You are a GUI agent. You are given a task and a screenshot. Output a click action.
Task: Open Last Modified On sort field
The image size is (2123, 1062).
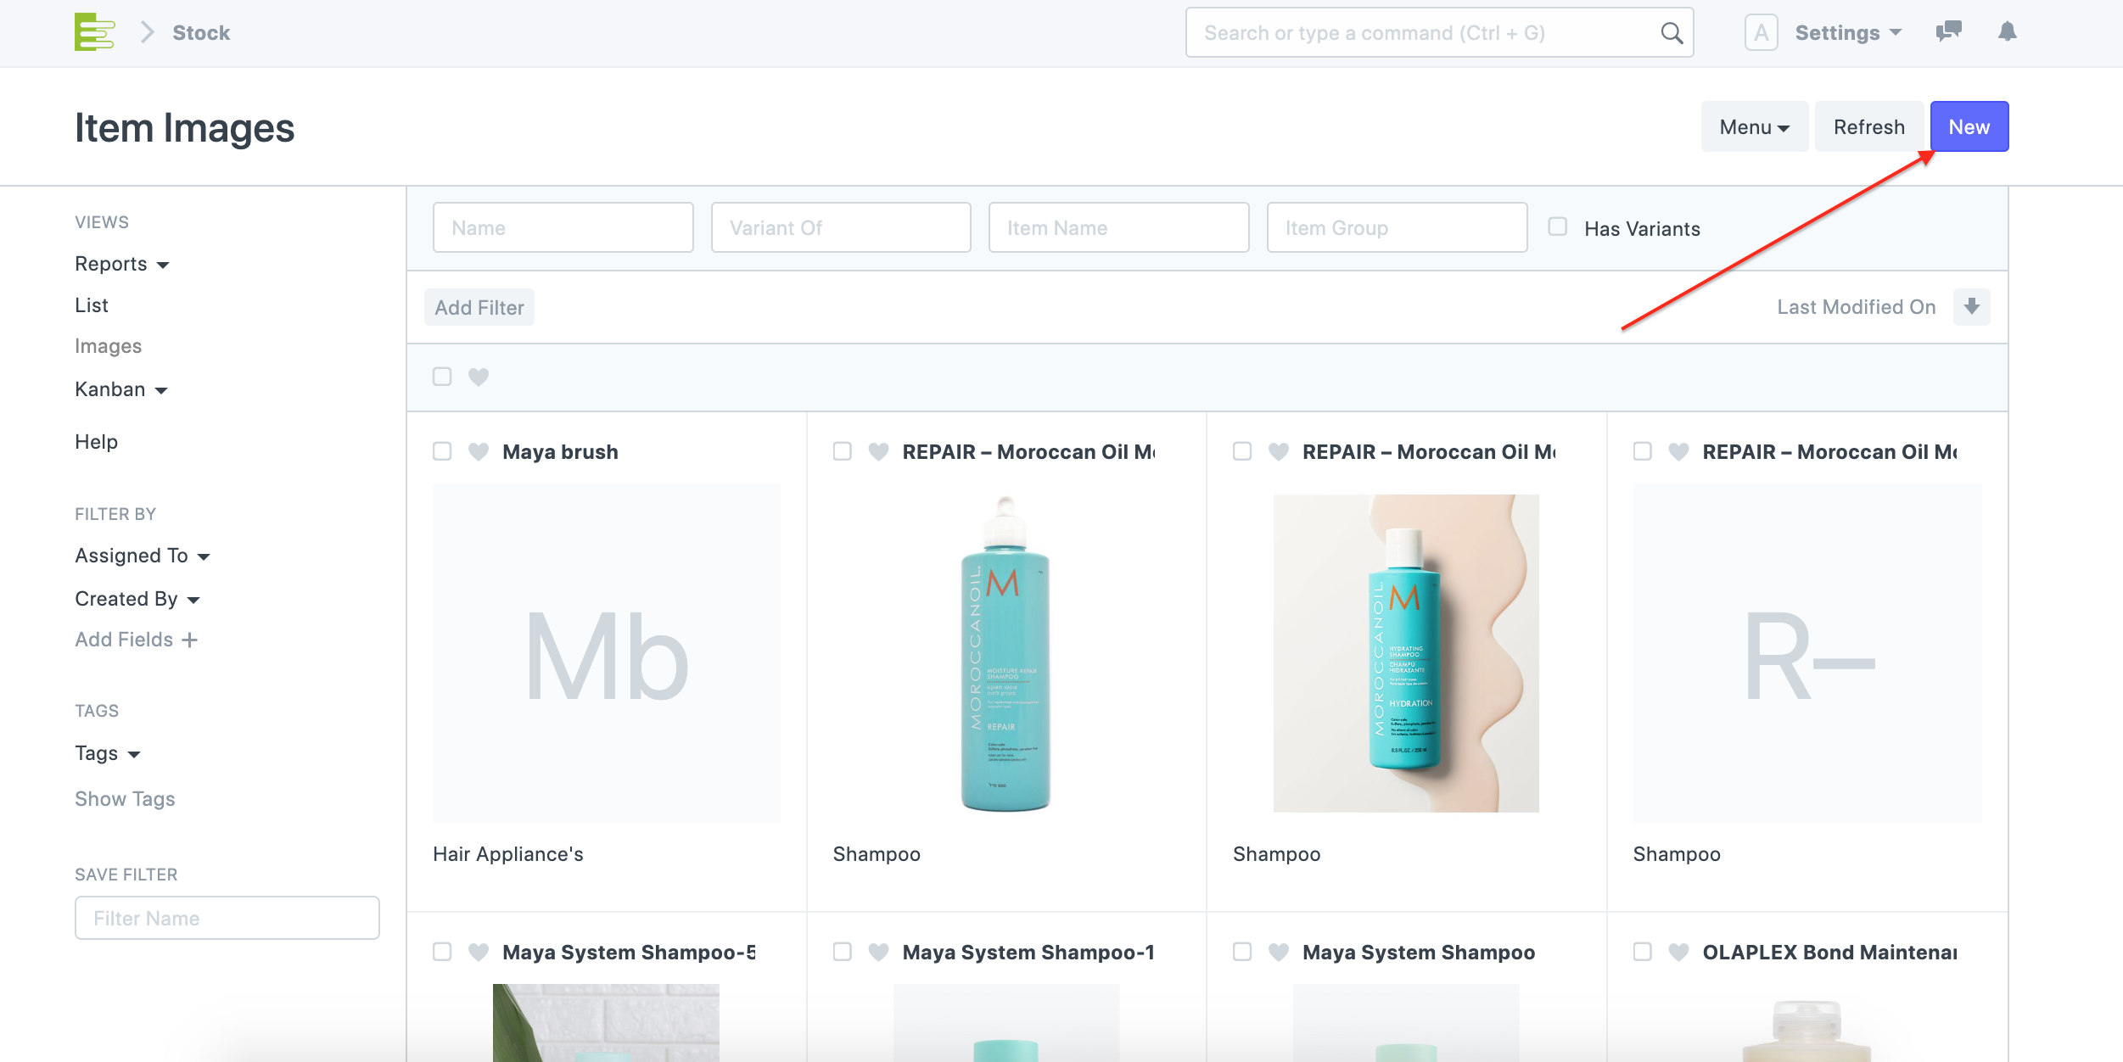pos(1857,307)
